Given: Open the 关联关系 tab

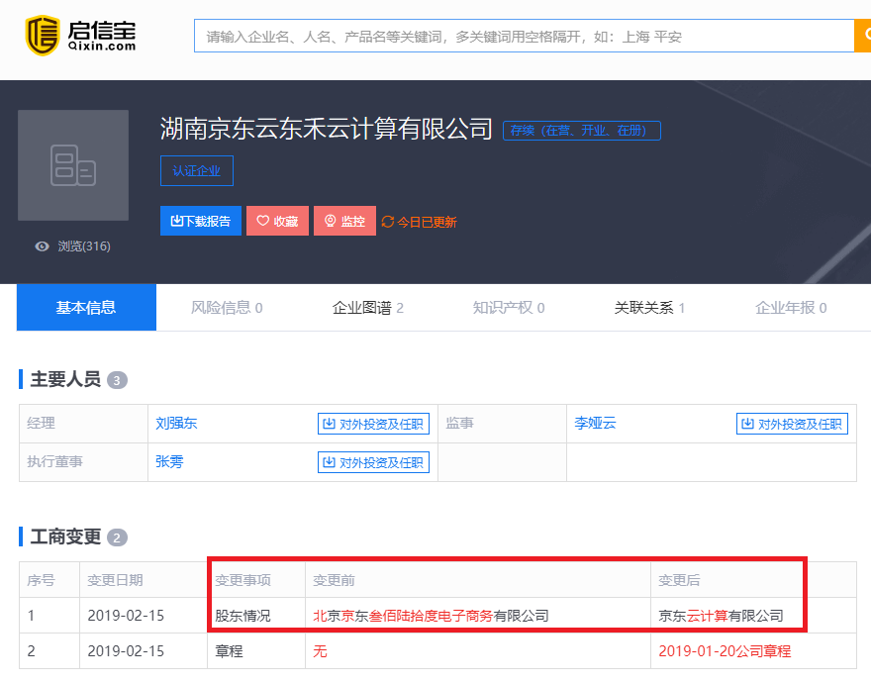Looking at the screenshot, I should coord(649,307).
